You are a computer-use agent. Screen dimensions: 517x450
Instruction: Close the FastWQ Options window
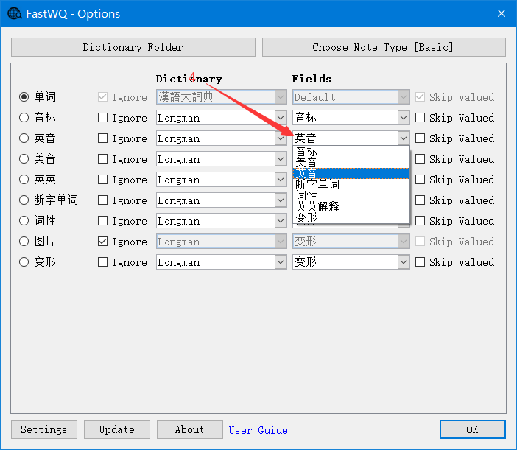[501, 14]
